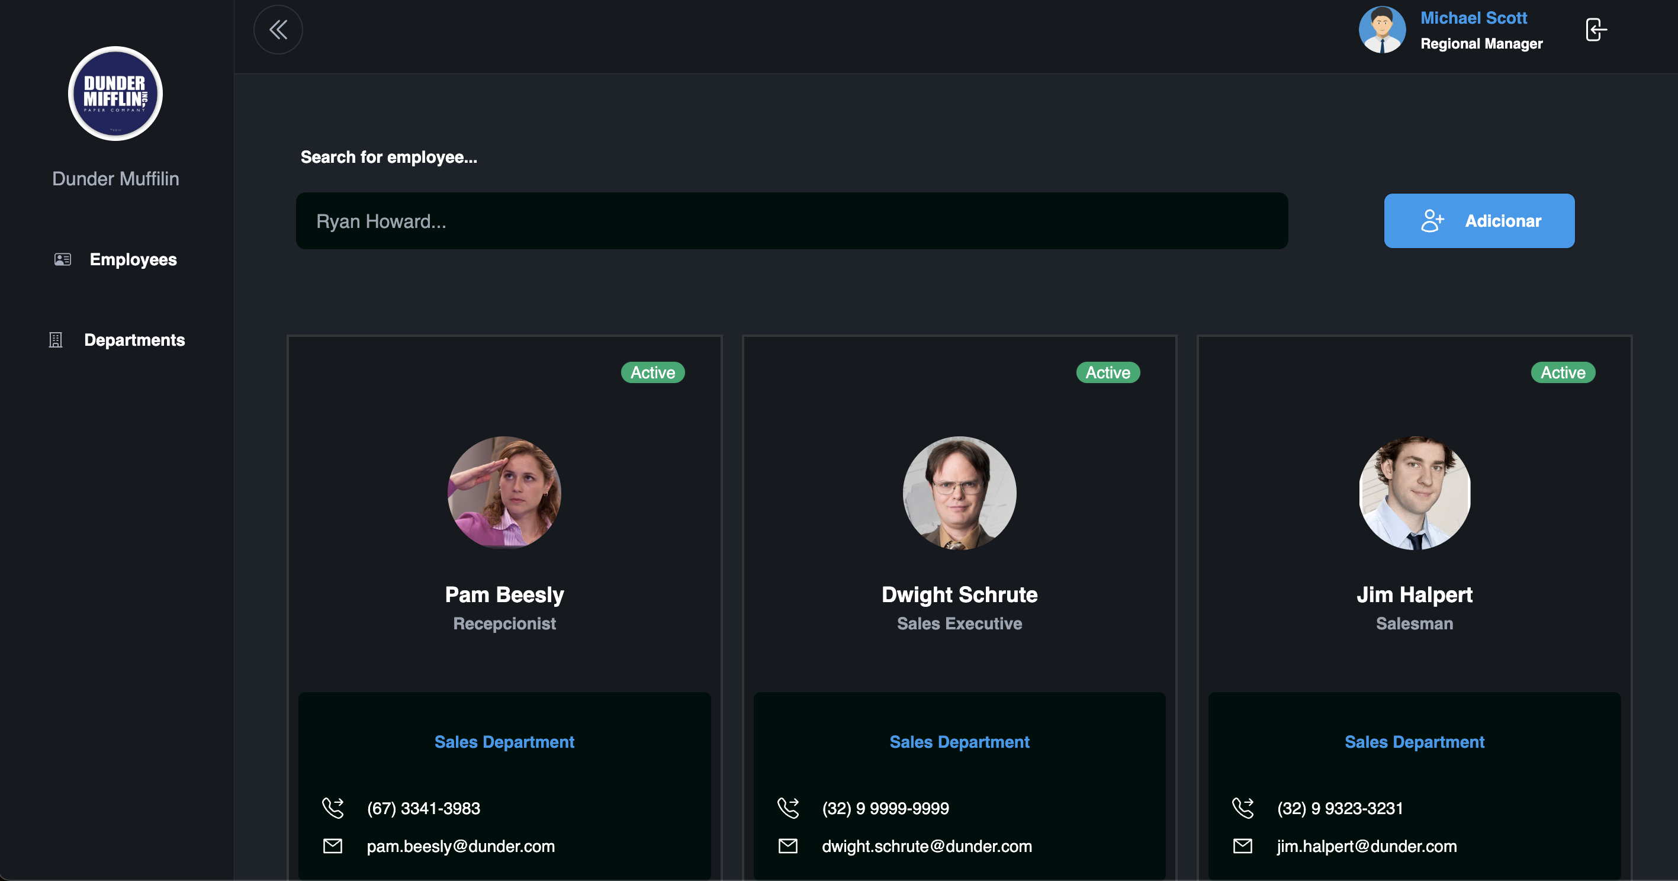Screen dimensions: 1678x881
Task: Click the Departments building icon
Action: [x=56, y=340]
